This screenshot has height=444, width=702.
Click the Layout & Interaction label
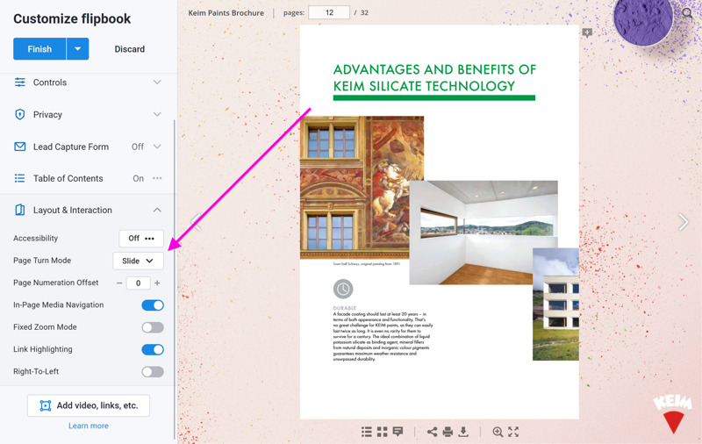coord(73,210)
